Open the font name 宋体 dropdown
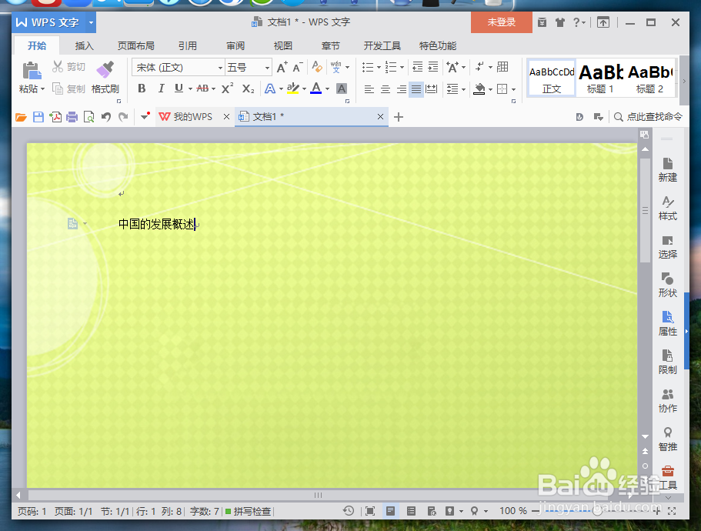This screenshot has width=701, height=531. coord(219,67)
